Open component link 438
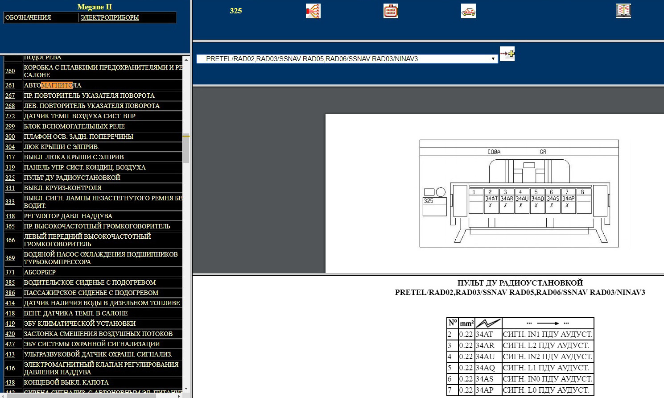 coord(10,382)
